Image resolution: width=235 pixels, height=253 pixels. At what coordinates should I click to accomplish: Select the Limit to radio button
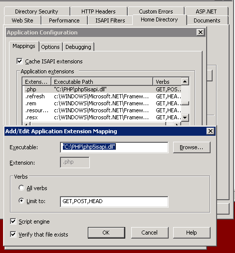pyautogui.click(x=21, y=201)
